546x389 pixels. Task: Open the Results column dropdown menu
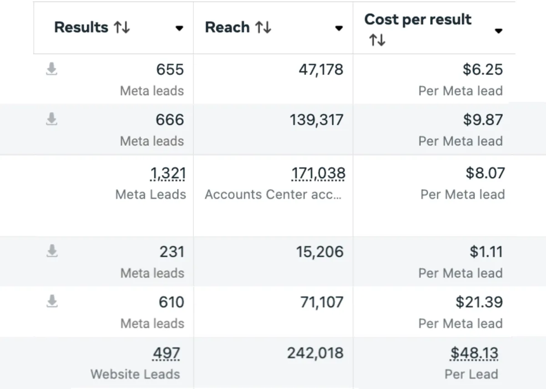pos(179,29)
